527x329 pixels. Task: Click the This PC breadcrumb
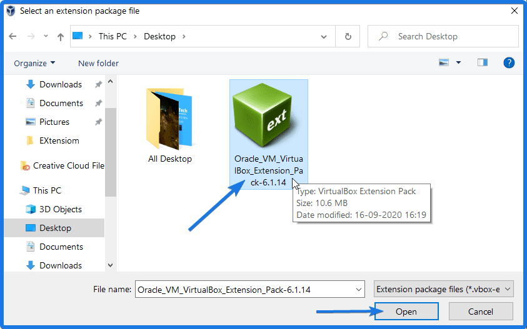[113, 36]
